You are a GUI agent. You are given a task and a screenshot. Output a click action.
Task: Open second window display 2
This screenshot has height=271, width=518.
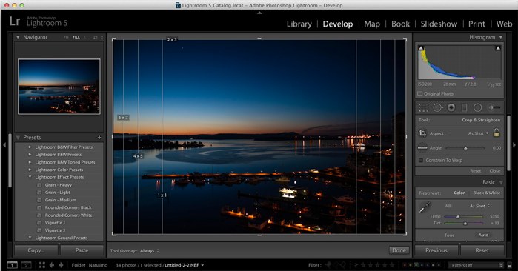tap(26, 265)
